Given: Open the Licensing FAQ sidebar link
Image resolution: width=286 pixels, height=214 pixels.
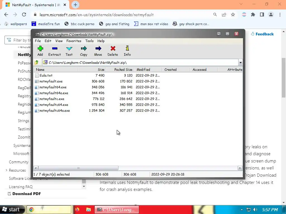Looking at the screenshot, I should click(21, 187).
